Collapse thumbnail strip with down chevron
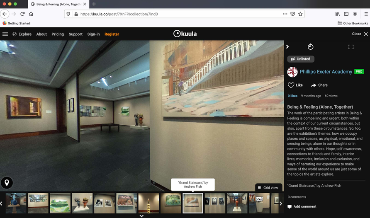 (x=141, y=216)
